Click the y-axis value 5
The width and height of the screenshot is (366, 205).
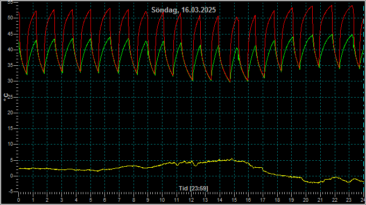(x=11, y=161)
